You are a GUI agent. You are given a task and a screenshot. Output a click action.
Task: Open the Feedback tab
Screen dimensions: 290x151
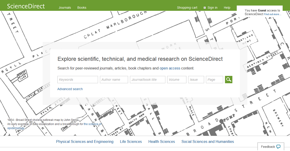click(271, 146)
